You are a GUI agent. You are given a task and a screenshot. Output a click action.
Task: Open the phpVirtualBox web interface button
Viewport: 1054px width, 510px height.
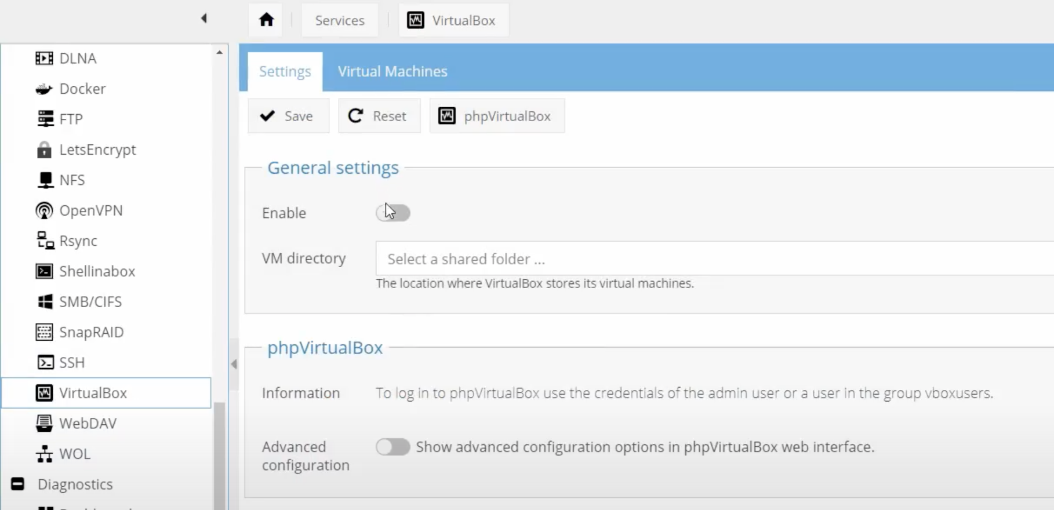coord(496,116)
